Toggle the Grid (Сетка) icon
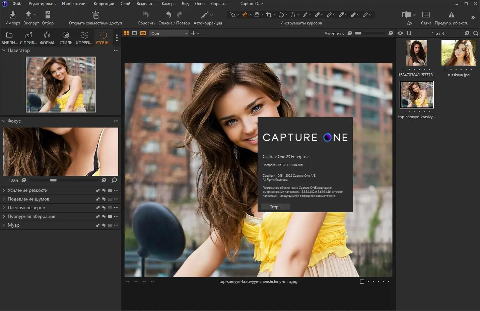Image resolution: width=480 pixels, height=311 pixels. [426, 15]
